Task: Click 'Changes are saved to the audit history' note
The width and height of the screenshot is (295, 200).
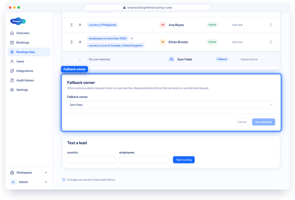Action: pos(91,180)
